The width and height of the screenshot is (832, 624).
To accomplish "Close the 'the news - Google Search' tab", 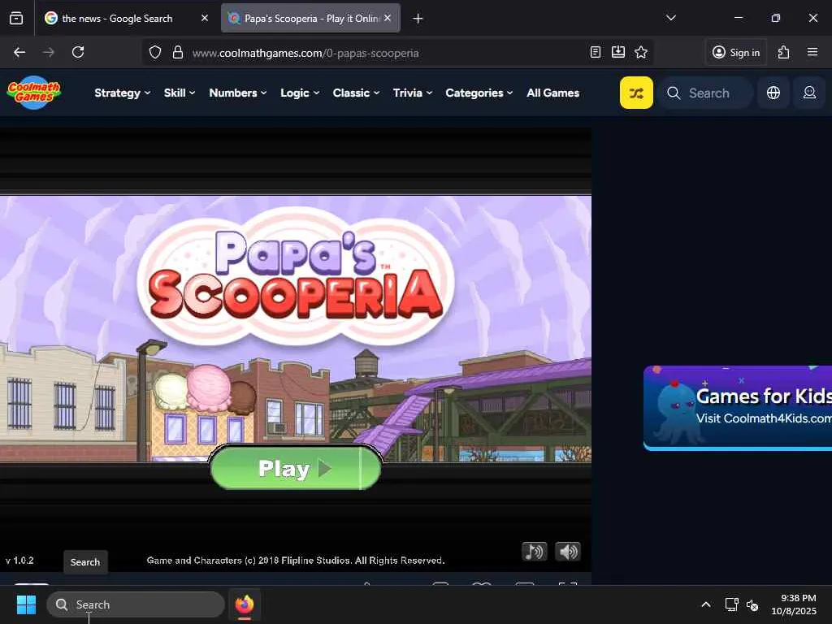I will [x=204, y=18].
